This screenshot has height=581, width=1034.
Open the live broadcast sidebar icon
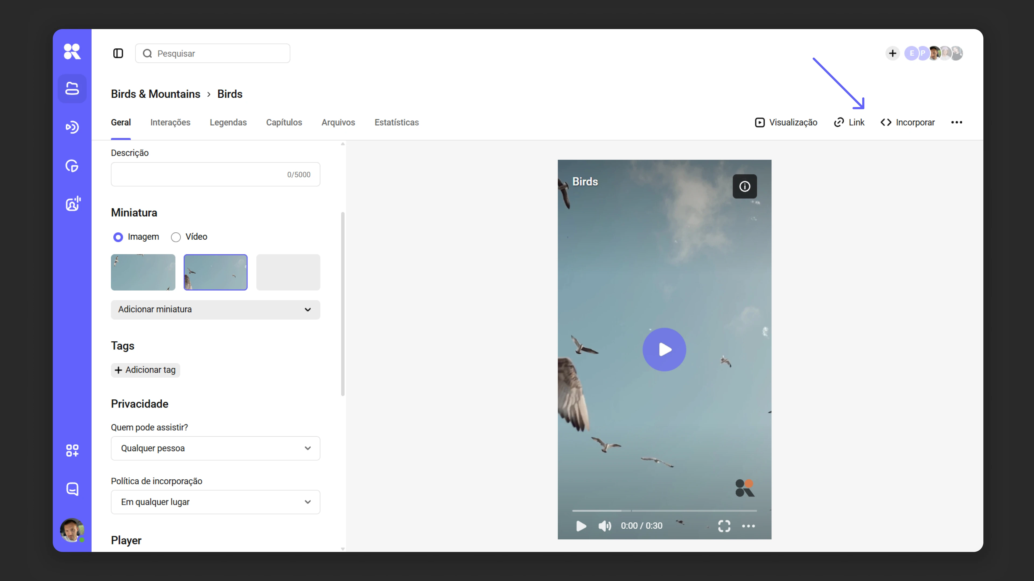[x=72, y=127]
